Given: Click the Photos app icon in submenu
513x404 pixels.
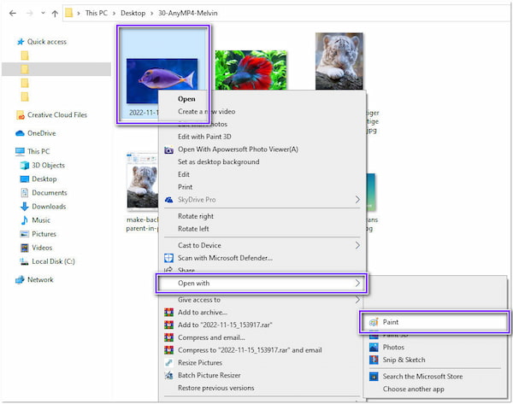Looking at the screenshot, I should point(374,348).
